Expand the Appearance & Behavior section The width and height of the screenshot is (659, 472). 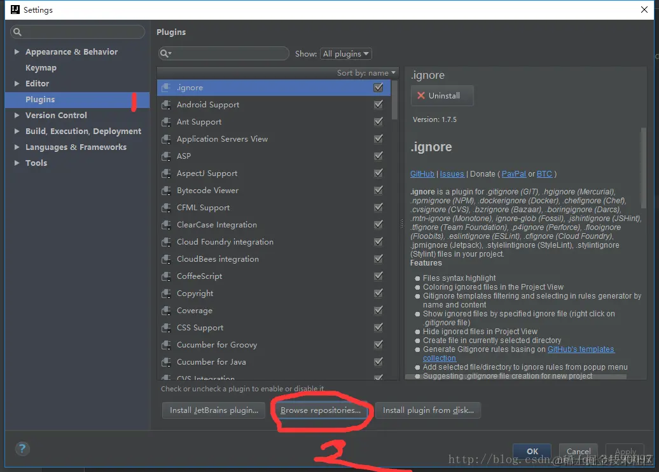tap(17, 51)
